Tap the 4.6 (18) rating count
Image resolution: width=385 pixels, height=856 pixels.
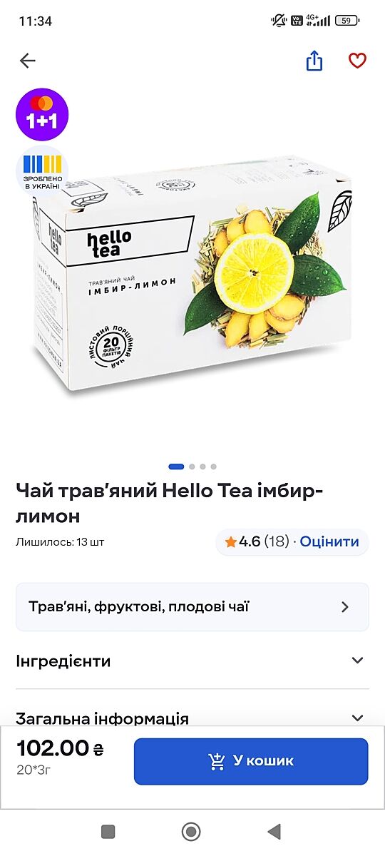click(264, 542)
